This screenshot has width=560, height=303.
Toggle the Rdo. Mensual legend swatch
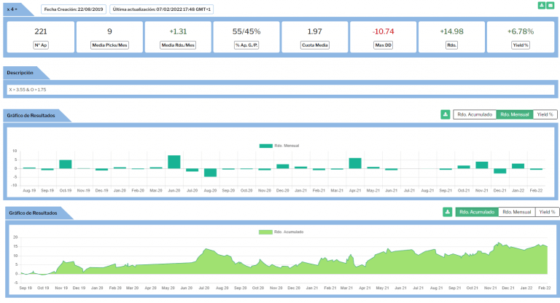(x=265, y=146)
